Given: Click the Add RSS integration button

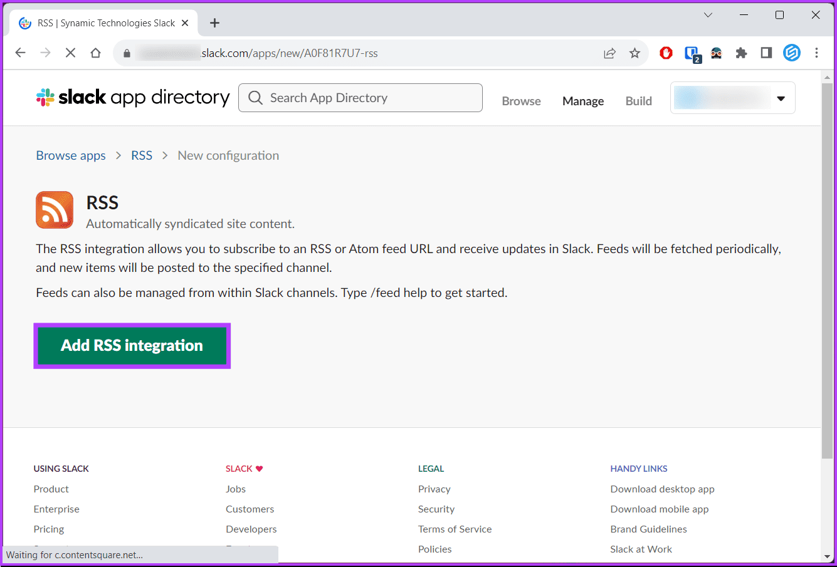Looking at the screenshot, I should click(132, 345).
